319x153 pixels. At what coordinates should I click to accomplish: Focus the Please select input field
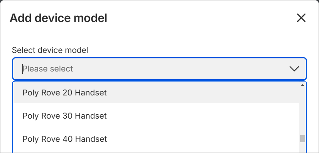click(160, 69)
